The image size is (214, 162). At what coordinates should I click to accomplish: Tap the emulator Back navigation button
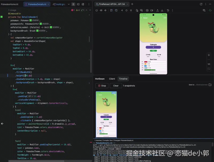122,10
